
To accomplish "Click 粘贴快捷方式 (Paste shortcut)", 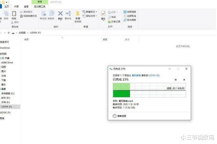I will click(29, 16).
